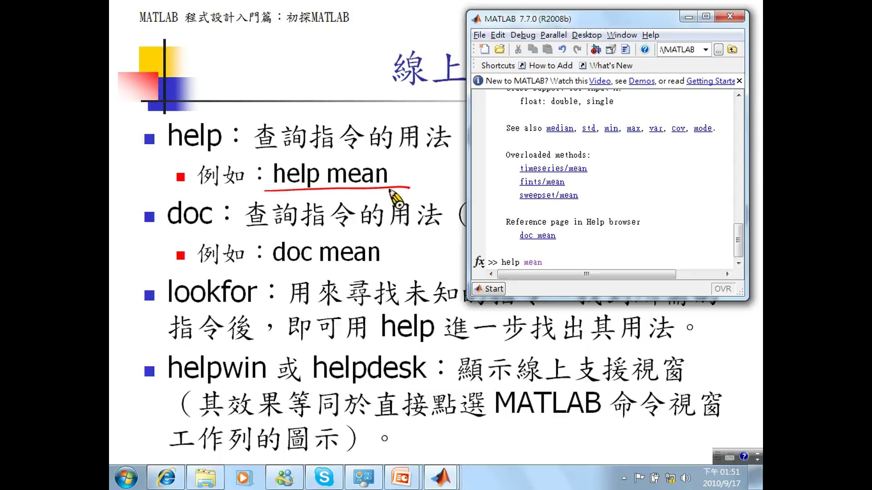872x490 pixels.
Task: Open the Debug menu
Action: (523, 35)
